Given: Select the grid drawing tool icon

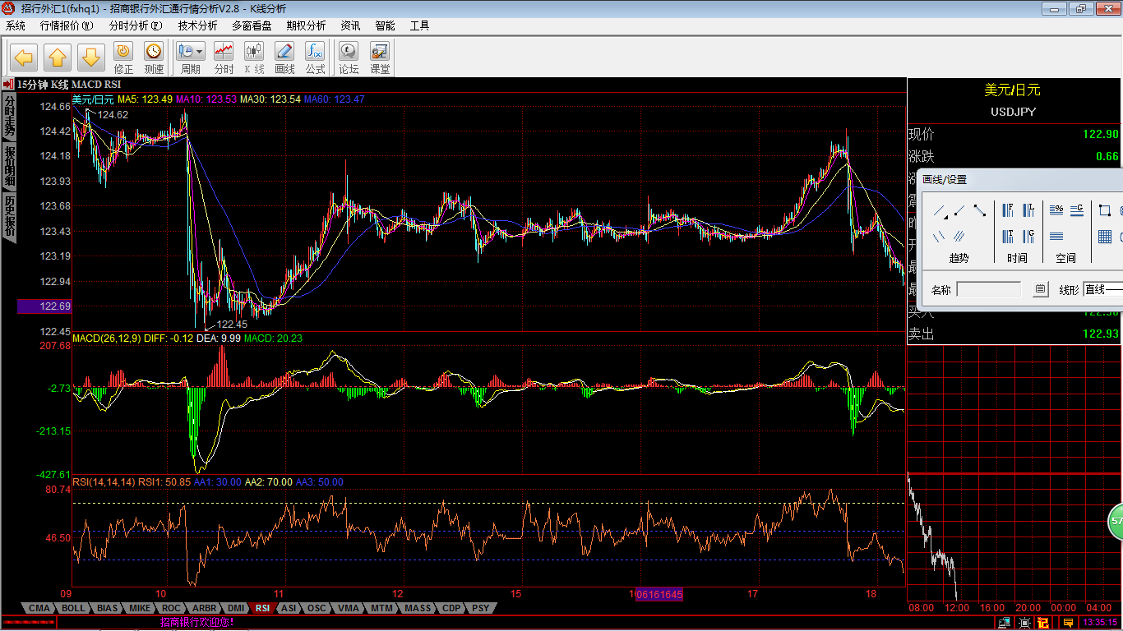Looking at the screenshot, I should pos(1105,237).
